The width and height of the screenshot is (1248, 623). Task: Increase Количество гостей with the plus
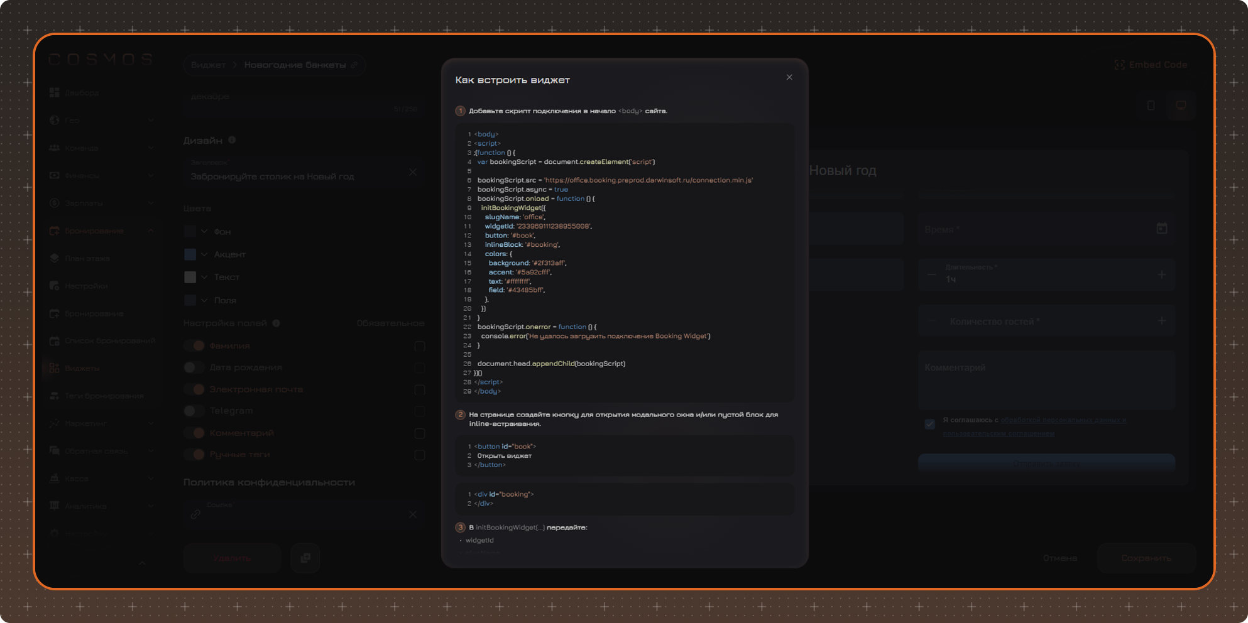1161,321
